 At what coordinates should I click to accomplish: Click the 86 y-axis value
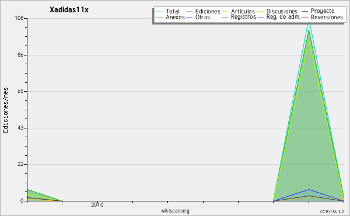[x=20, y=55]
